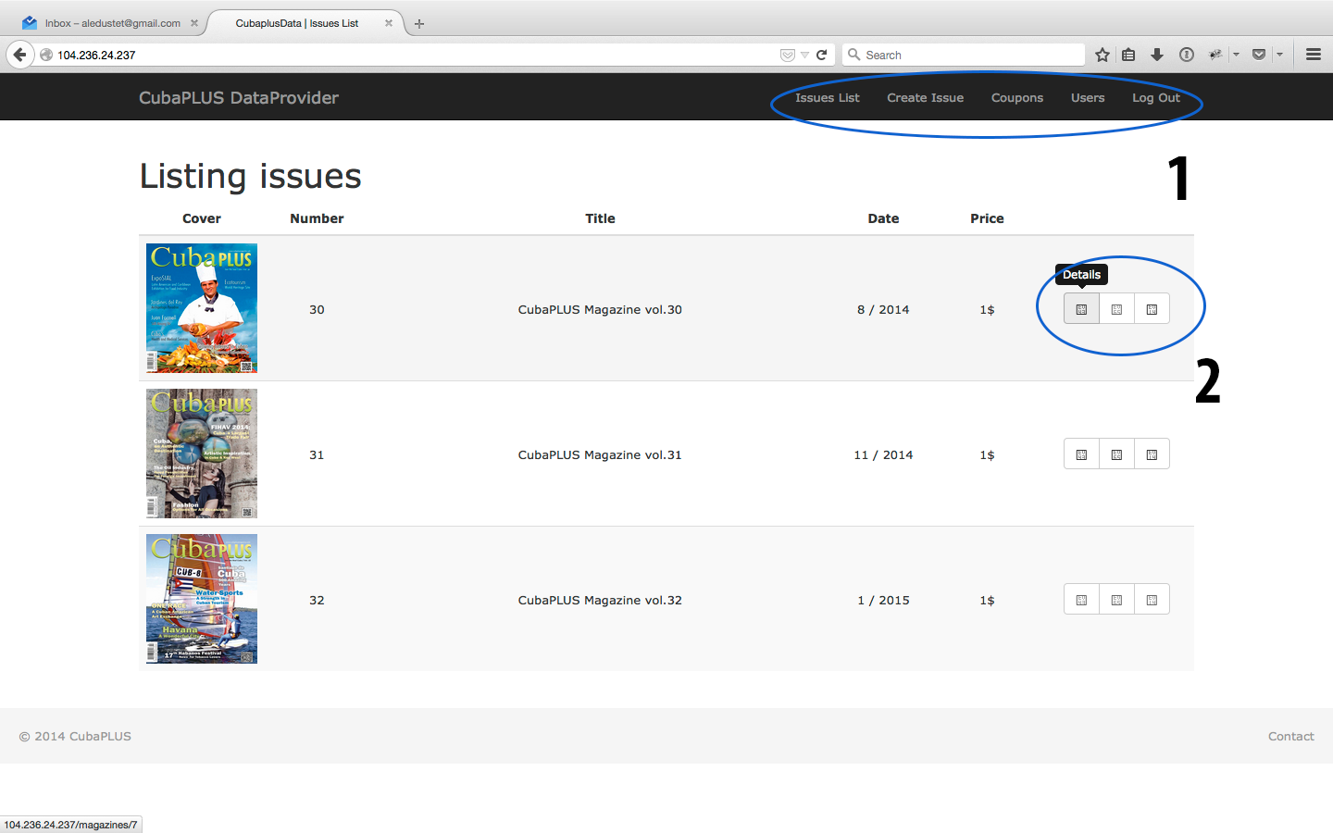Click the title 'CubaPLUS Magazine vol.31'
Image resolution: width=1333 pixels, height=833 pixels.
(x=600, y=454)
